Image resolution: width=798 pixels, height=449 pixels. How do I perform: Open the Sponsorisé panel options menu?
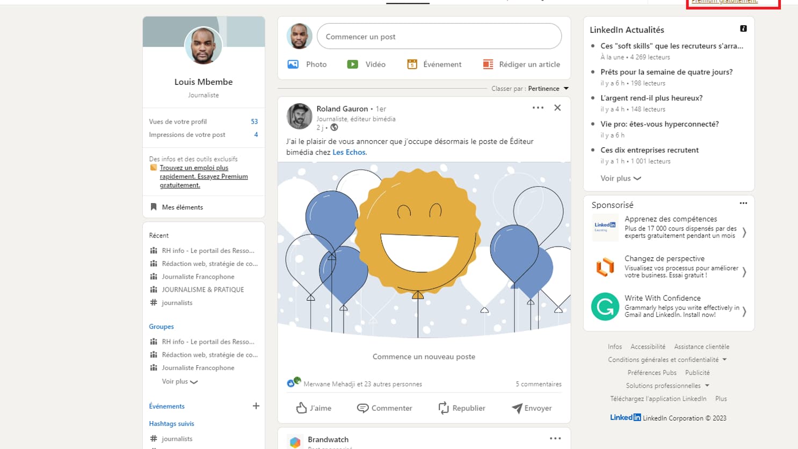tap(743, 203)
